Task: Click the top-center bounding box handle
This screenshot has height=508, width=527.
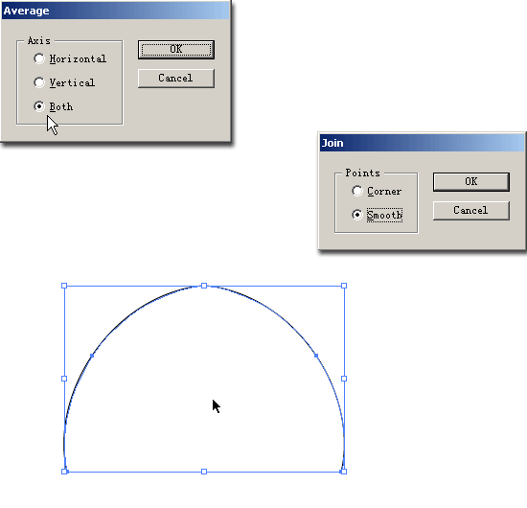Action: click(204, 286)
